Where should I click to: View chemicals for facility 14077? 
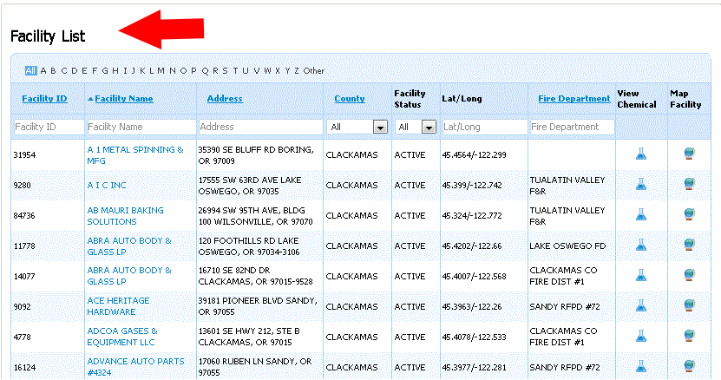pyautogui.click(x=641, y=275)
